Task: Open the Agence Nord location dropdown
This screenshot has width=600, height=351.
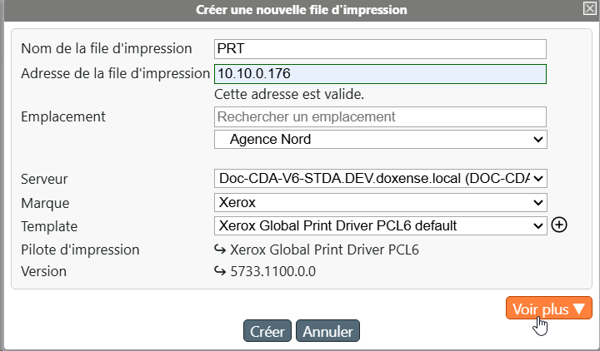Action: 380,139
